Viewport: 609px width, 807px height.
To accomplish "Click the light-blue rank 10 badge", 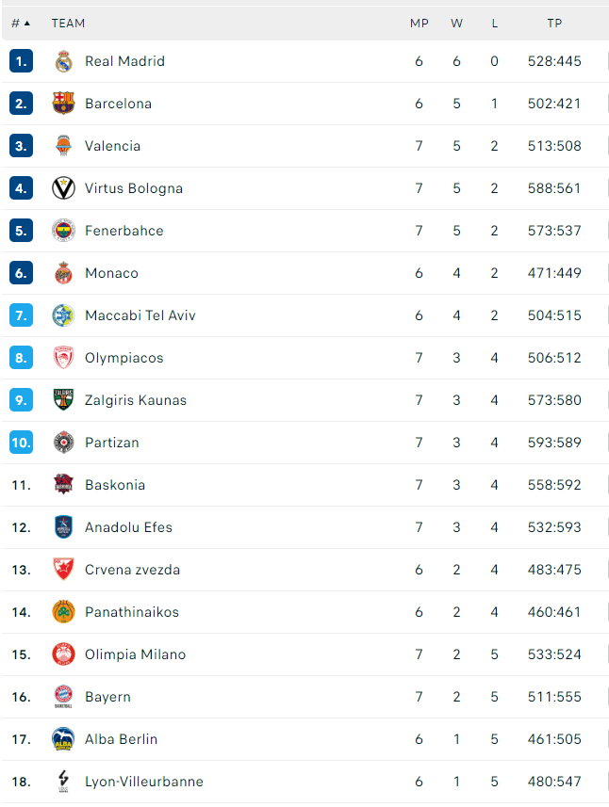I will click(22, 443).
